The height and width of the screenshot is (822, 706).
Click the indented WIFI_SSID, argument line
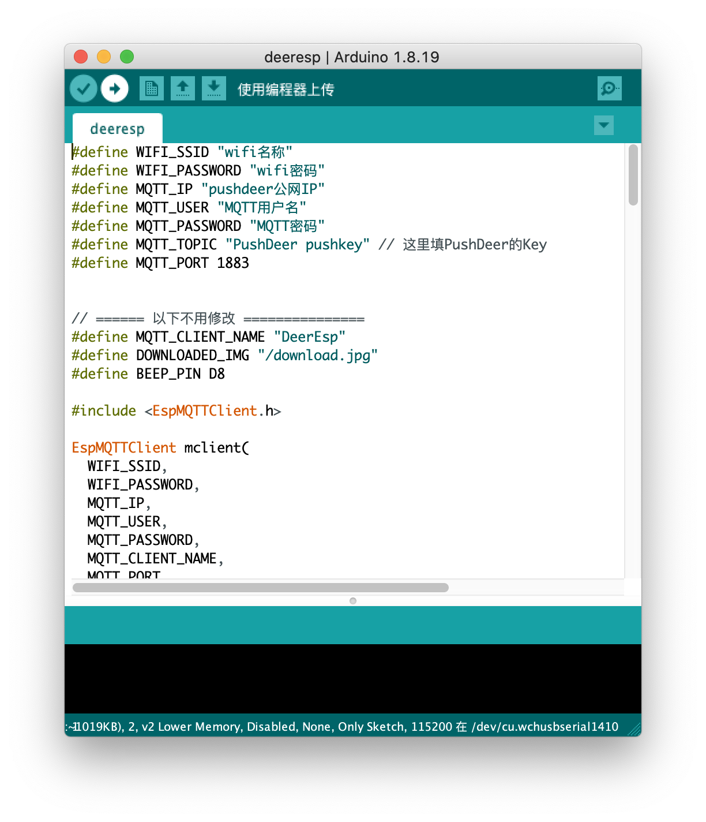click(x=127, y=466)
